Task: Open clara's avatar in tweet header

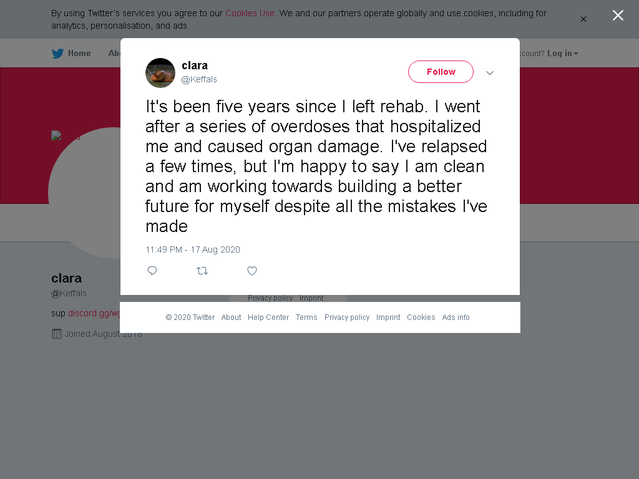Action: point(160,73)
